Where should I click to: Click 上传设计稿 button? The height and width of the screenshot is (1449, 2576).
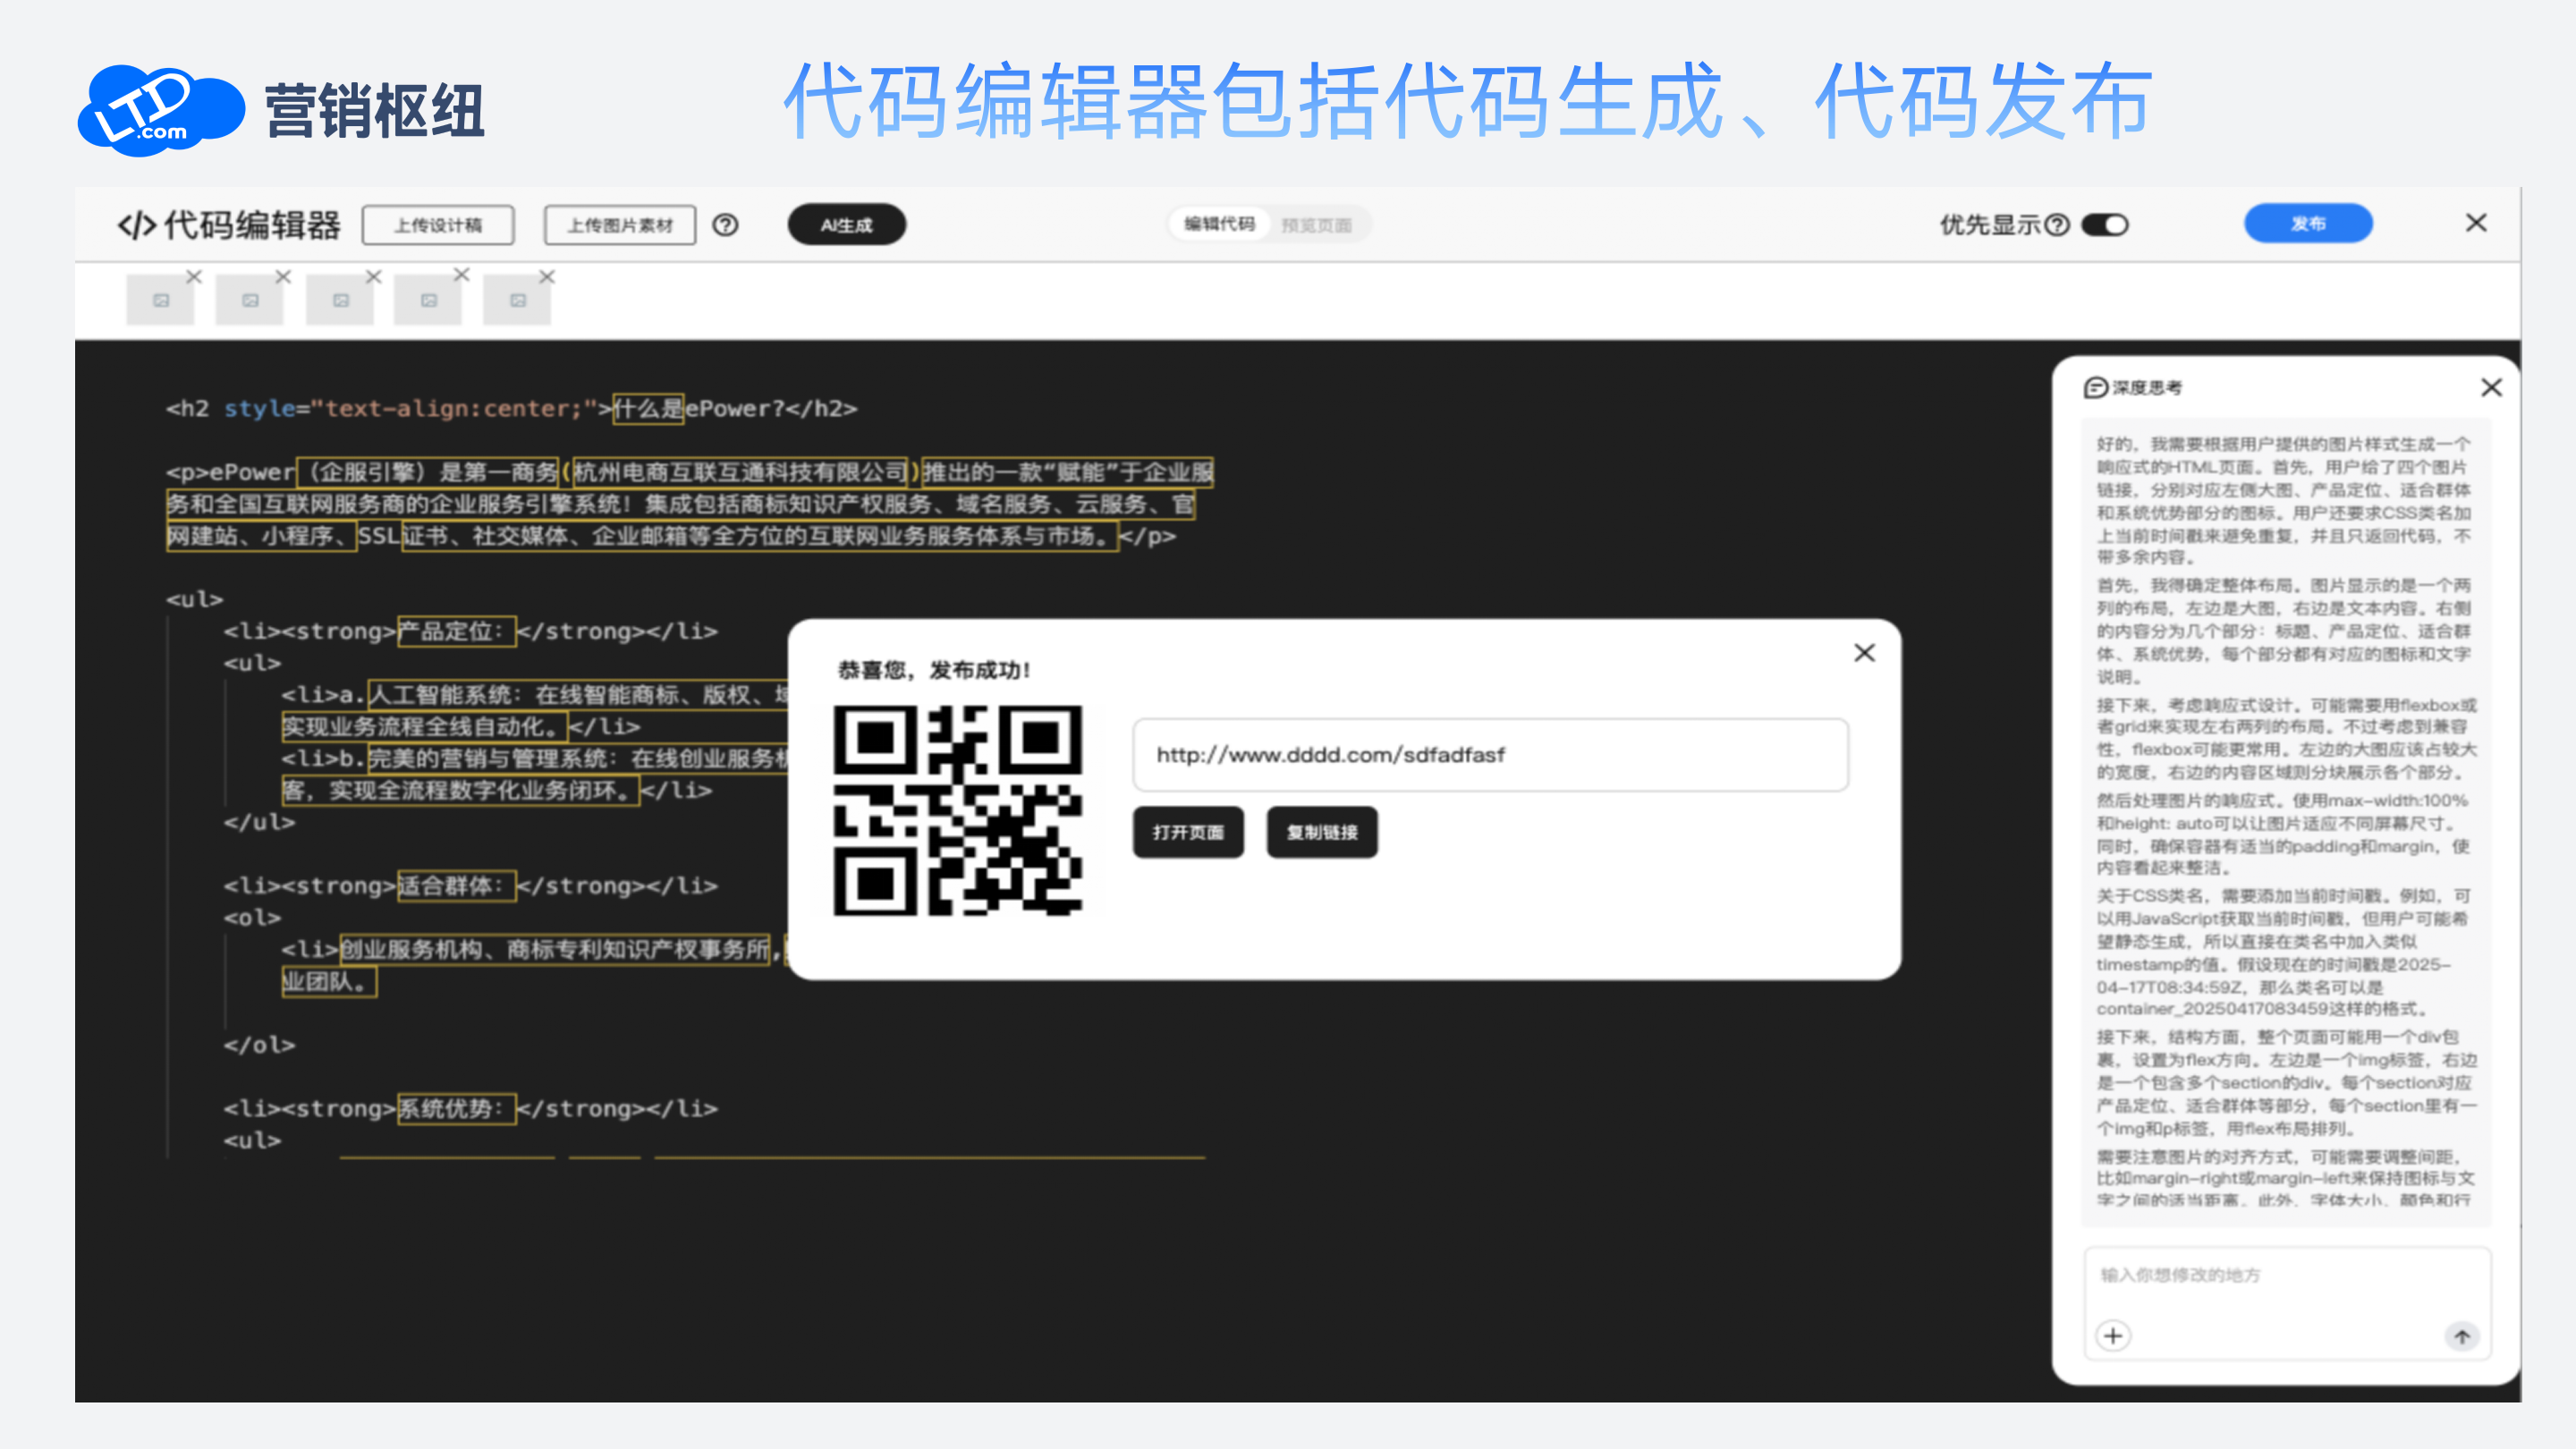point(438,225)
